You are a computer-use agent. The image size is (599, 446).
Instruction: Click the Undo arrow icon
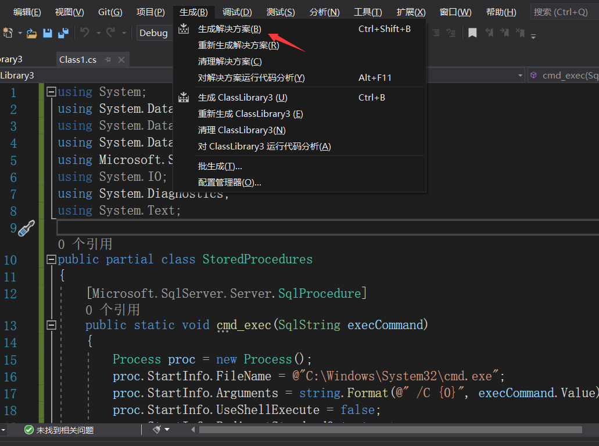pyautogui.click(x=85, y=33)
